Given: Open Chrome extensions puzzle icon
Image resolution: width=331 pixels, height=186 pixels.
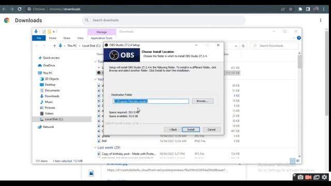Looking at the screenshot, I should pos(300,9).
